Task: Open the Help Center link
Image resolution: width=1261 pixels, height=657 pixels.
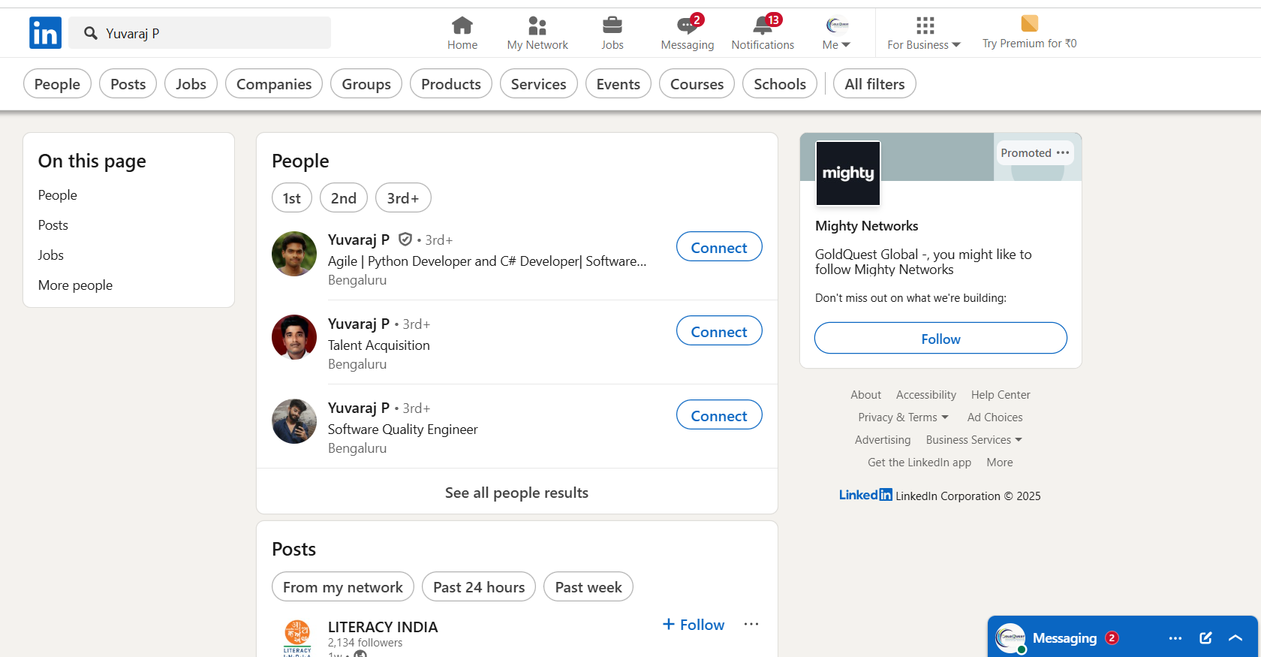Action: [1001, 395]
